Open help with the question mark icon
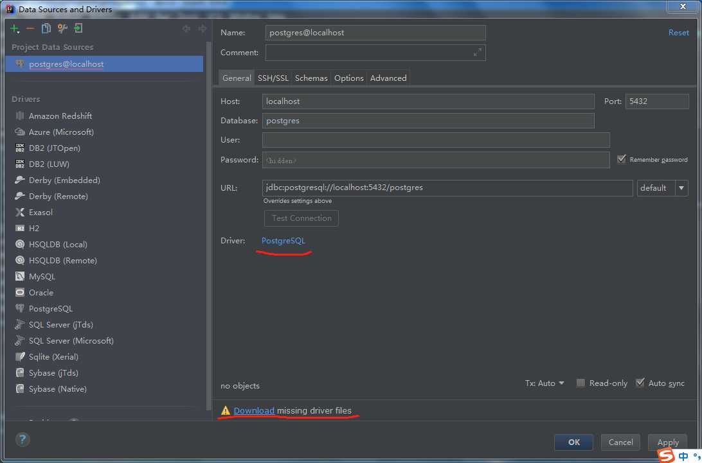The width and height of the screenshot is (702, 463). pos(22,439)
